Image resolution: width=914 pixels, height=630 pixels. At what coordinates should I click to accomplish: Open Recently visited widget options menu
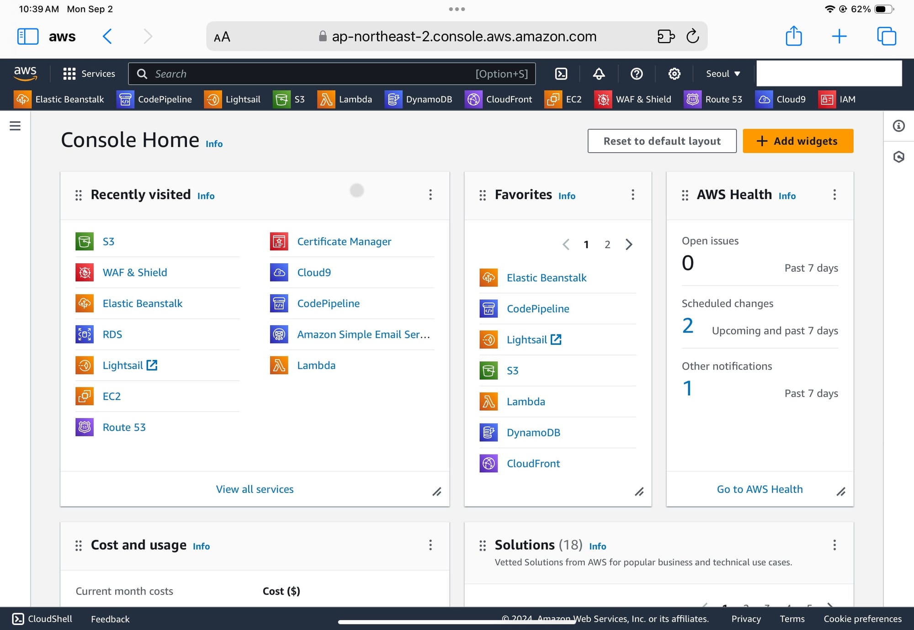(x=430, y=195)
